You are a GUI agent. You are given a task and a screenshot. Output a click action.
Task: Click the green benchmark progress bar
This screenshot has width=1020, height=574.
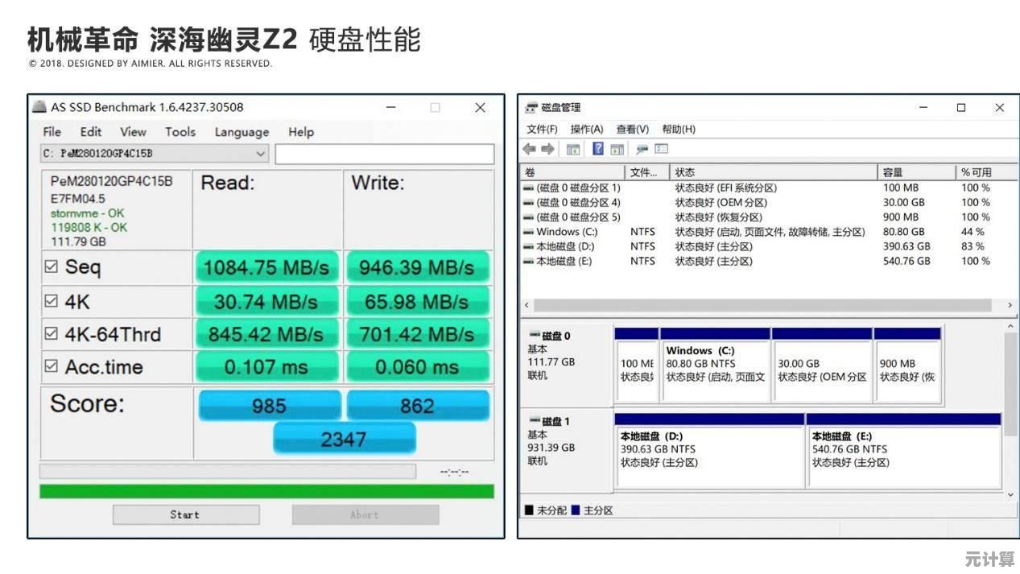pyautogui.click(x=266, y=491)
